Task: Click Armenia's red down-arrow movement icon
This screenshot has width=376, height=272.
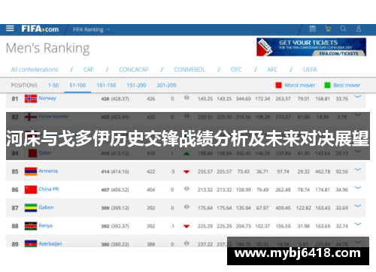Action: pos(186,172)
